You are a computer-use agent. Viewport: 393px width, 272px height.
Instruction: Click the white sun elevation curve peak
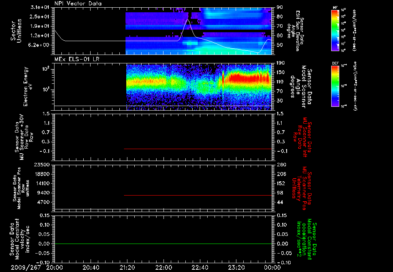tap(187, 20)
